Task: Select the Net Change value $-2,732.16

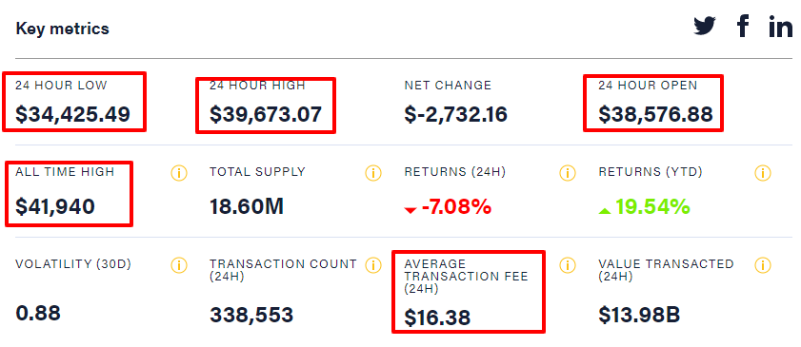Action: point(455,114)
